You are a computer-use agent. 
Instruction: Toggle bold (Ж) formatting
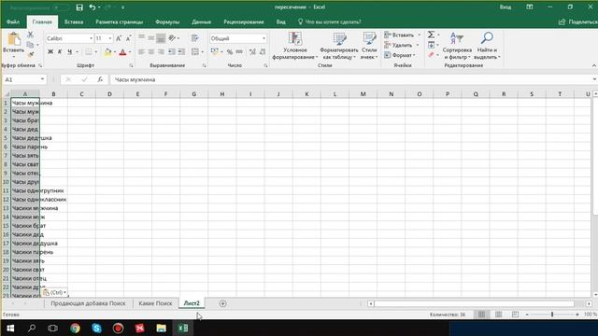50,52
